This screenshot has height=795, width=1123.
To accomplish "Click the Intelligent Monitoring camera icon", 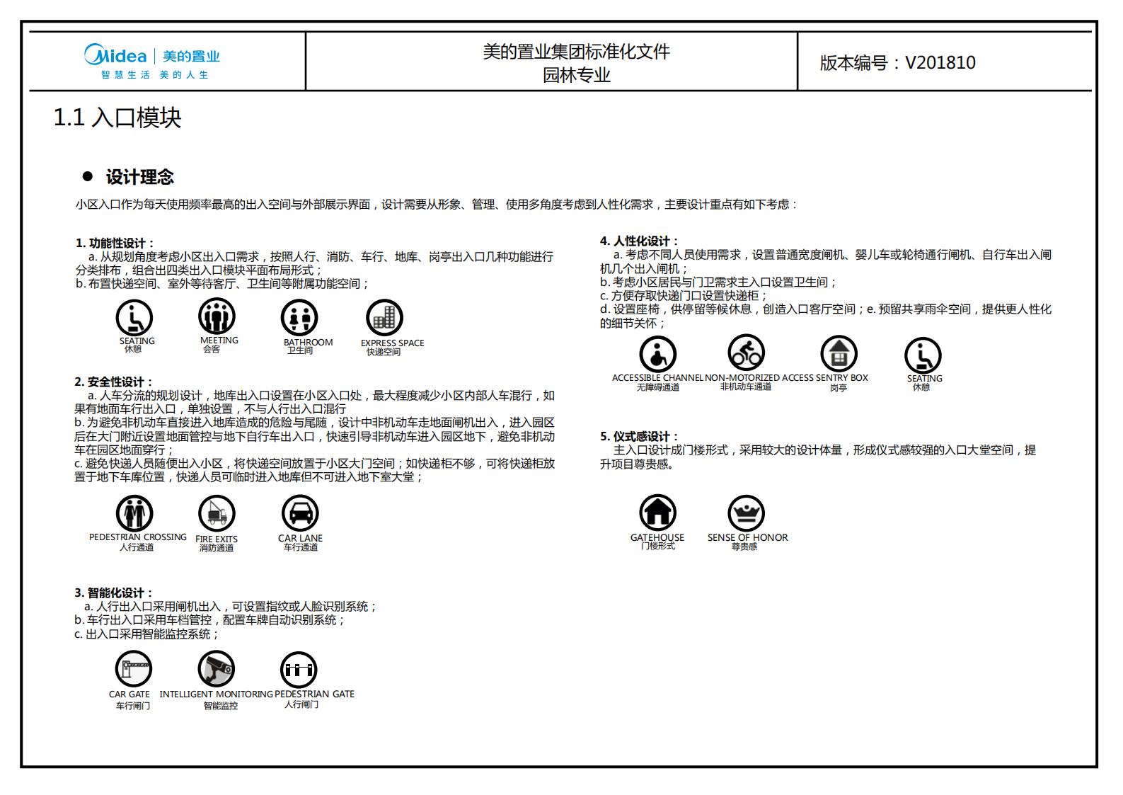I will tap(216, 668).
